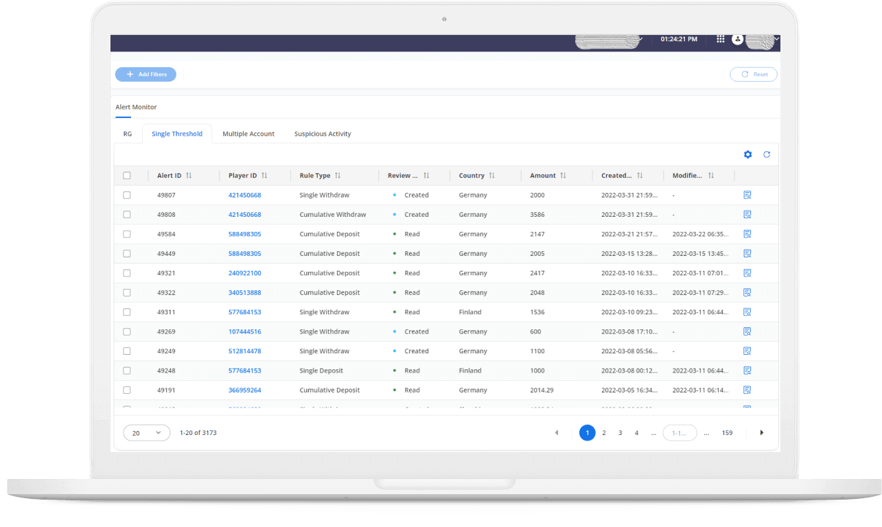The width and height of the screenshot is (882, 527).
Task: Check the box for alert 49449
Action: [x=127, y=253]
